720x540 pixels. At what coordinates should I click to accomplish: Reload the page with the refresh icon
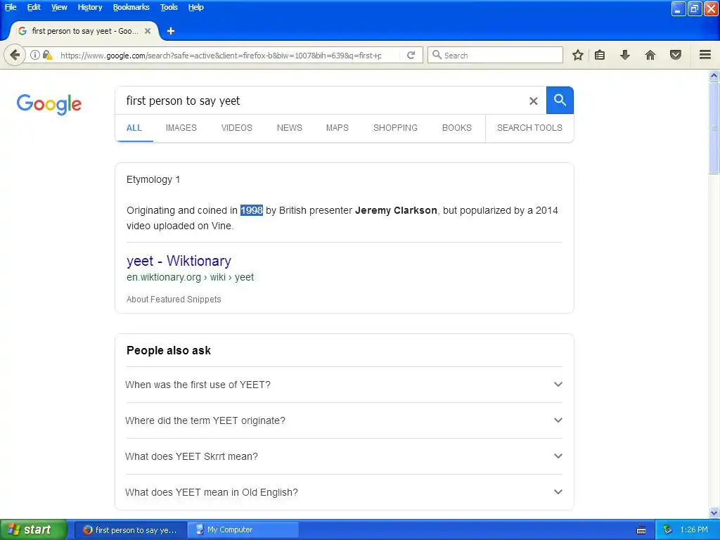coord(411,55)
